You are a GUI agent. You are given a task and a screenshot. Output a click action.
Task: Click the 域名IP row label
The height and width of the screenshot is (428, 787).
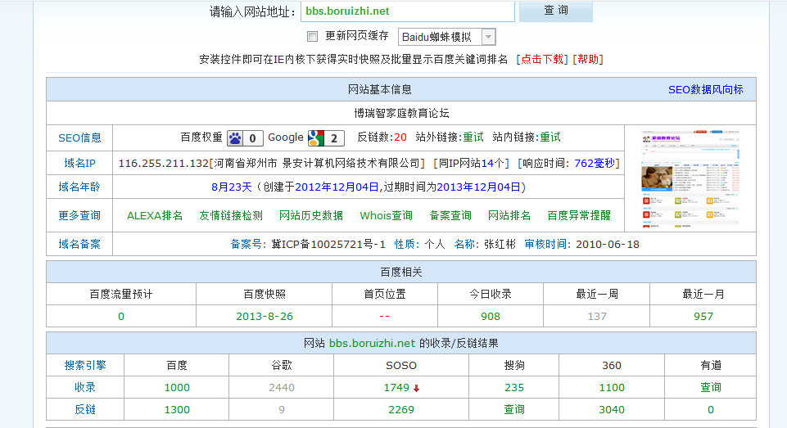pos(79,163)
